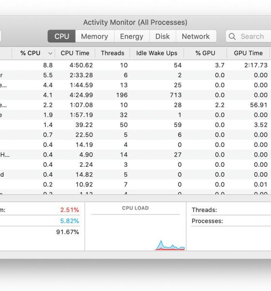Viewport: 271px width, 291px height.
Task: Click the 1:44.59 CPU time cell
Action: click(81, 85)
